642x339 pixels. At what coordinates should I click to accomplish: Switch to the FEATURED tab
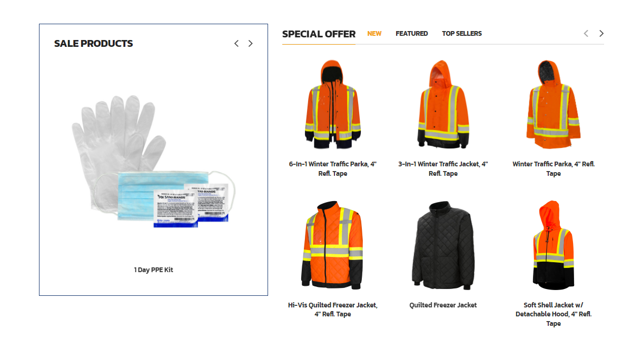412,33
